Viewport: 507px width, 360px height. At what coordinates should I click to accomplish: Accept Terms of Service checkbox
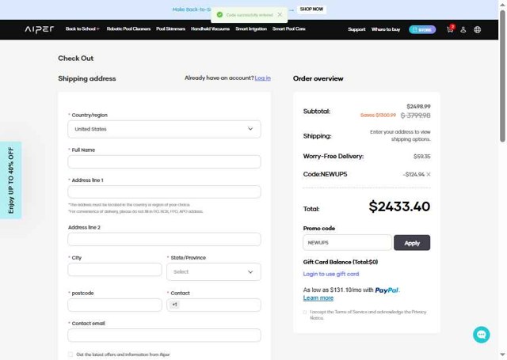pyautogui.click(x=304, y=313)
